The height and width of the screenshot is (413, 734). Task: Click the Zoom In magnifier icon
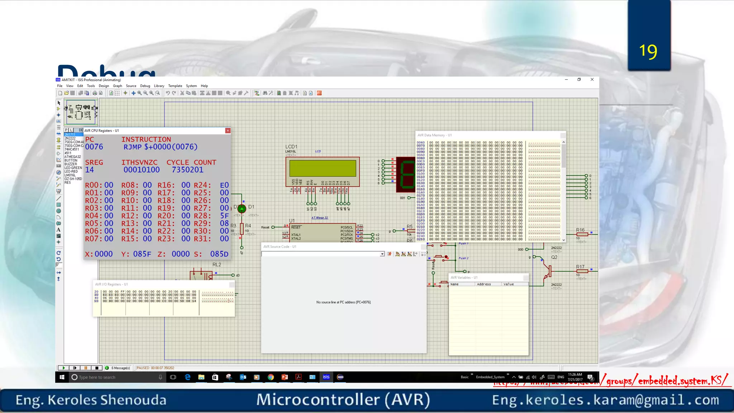point(139,93)
